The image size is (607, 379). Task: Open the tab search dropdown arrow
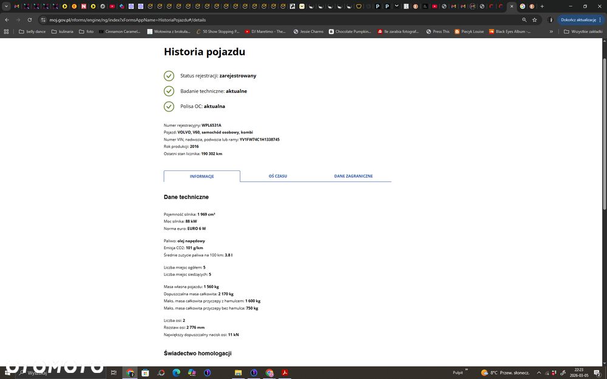pos(6,6)
